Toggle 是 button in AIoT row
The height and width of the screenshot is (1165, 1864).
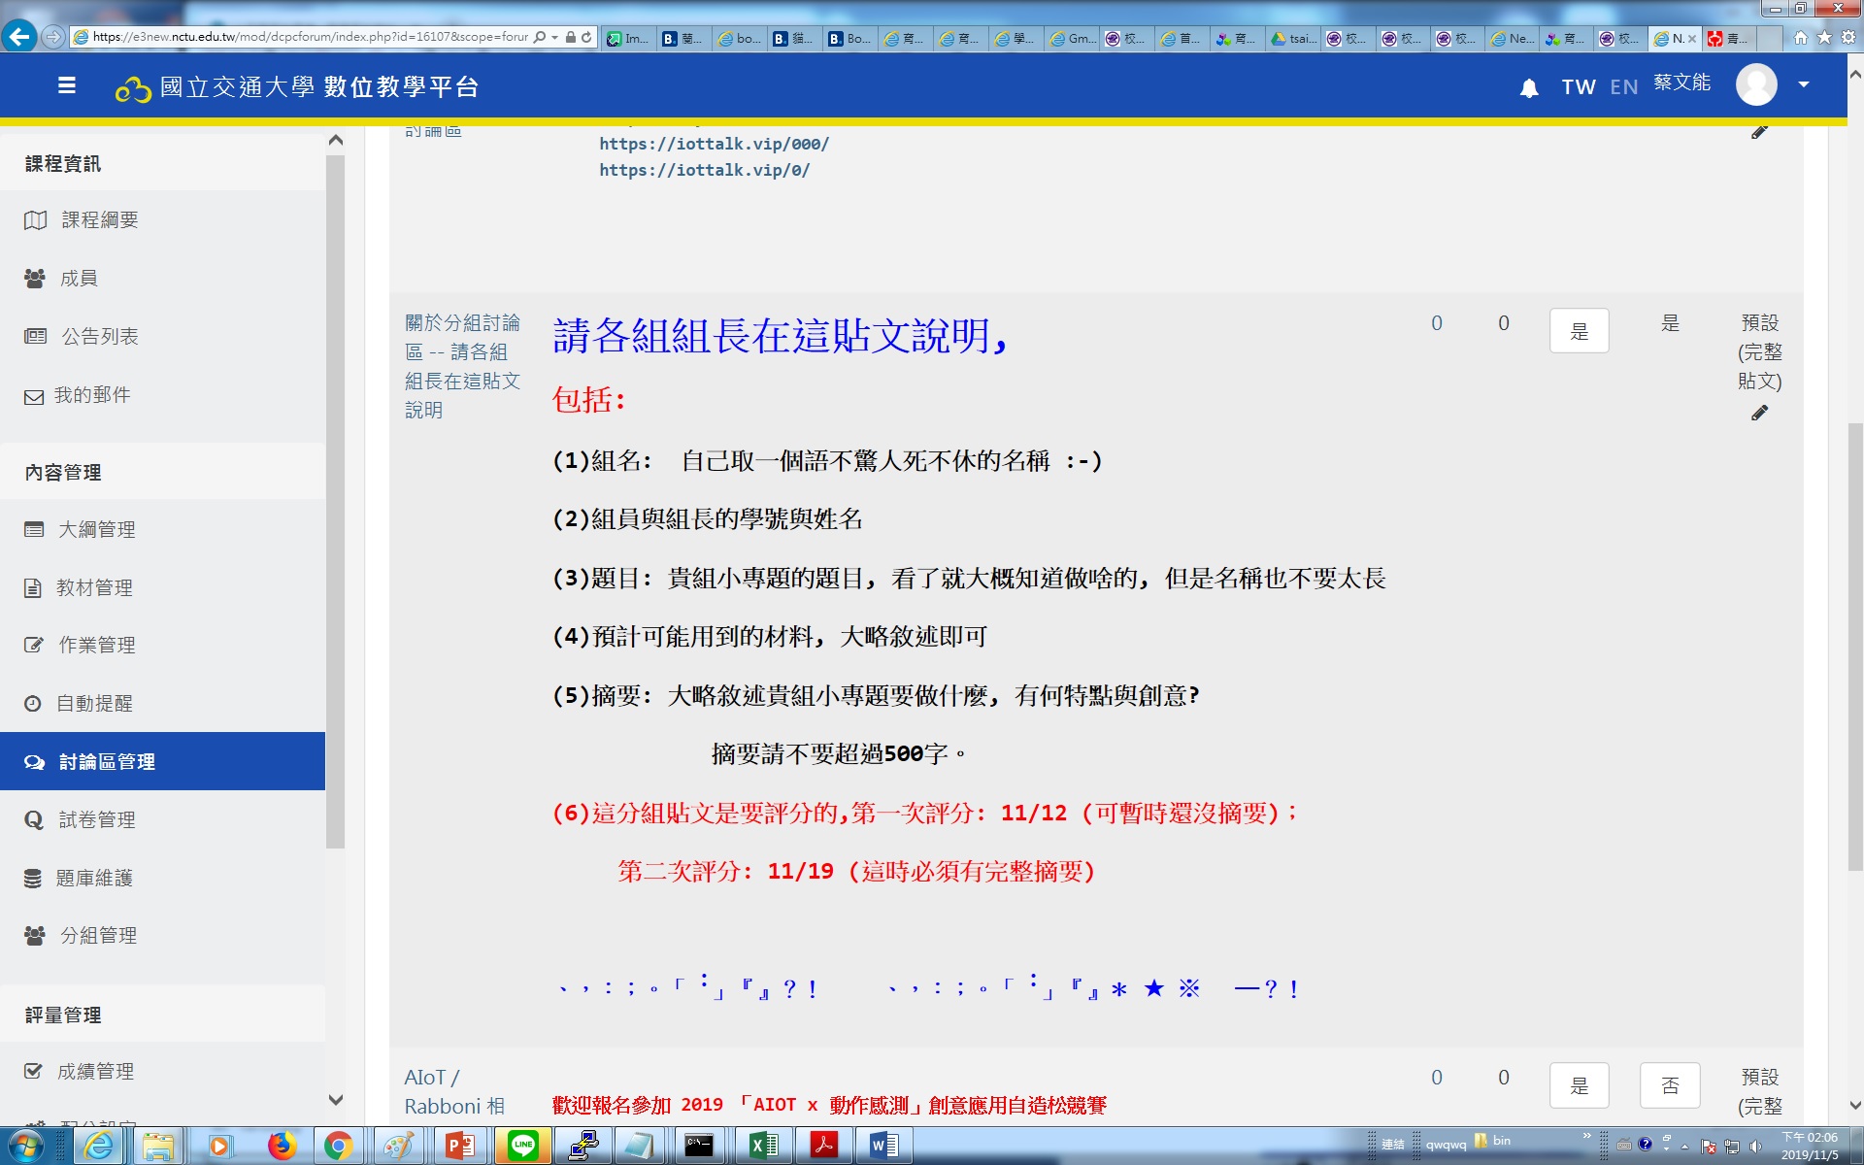(1579, 1084)
